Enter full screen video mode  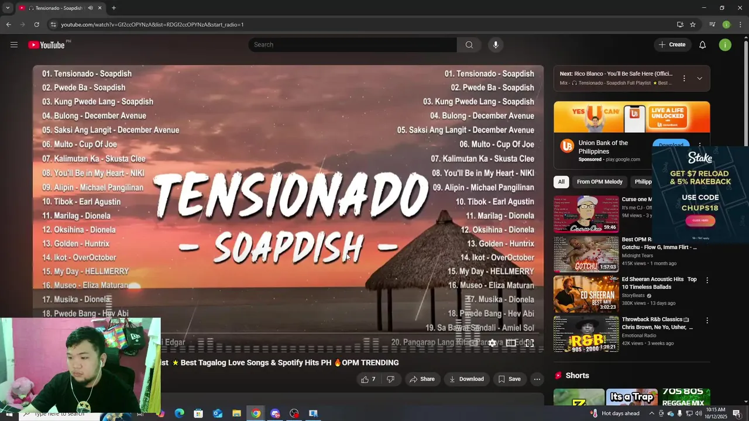click(530, 343)
